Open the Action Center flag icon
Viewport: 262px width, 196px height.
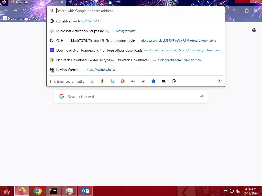[225, 191]
